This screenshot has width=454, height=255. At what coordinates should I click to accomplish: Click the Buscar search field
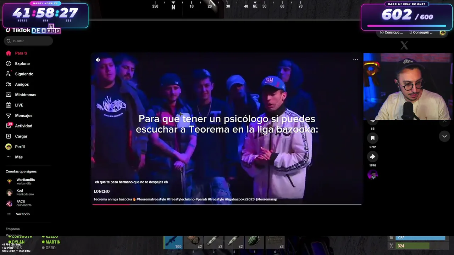pyautogui.click(x=28, y=41)
